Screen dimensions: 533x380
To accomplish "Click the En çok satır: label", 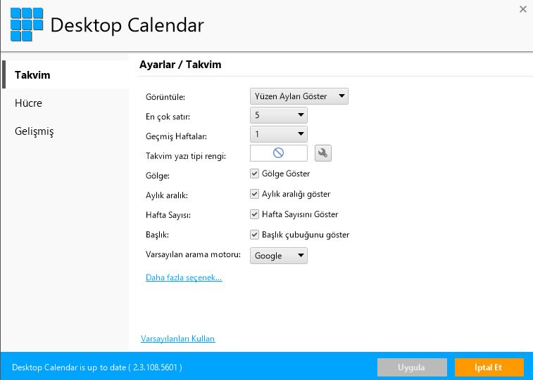I will pos(168,117).
